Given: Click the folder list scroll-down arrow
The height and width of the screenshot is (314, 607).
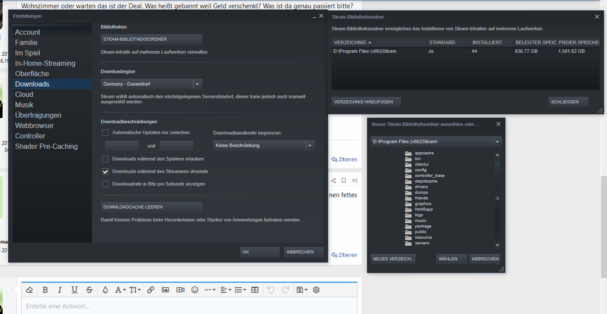Looking at the screenshot, I should click(497, 245).
